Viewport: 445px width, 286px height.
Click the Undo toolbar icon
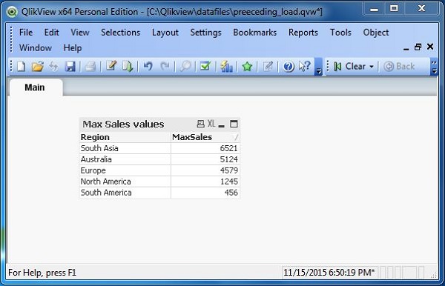tap(148, 67)
